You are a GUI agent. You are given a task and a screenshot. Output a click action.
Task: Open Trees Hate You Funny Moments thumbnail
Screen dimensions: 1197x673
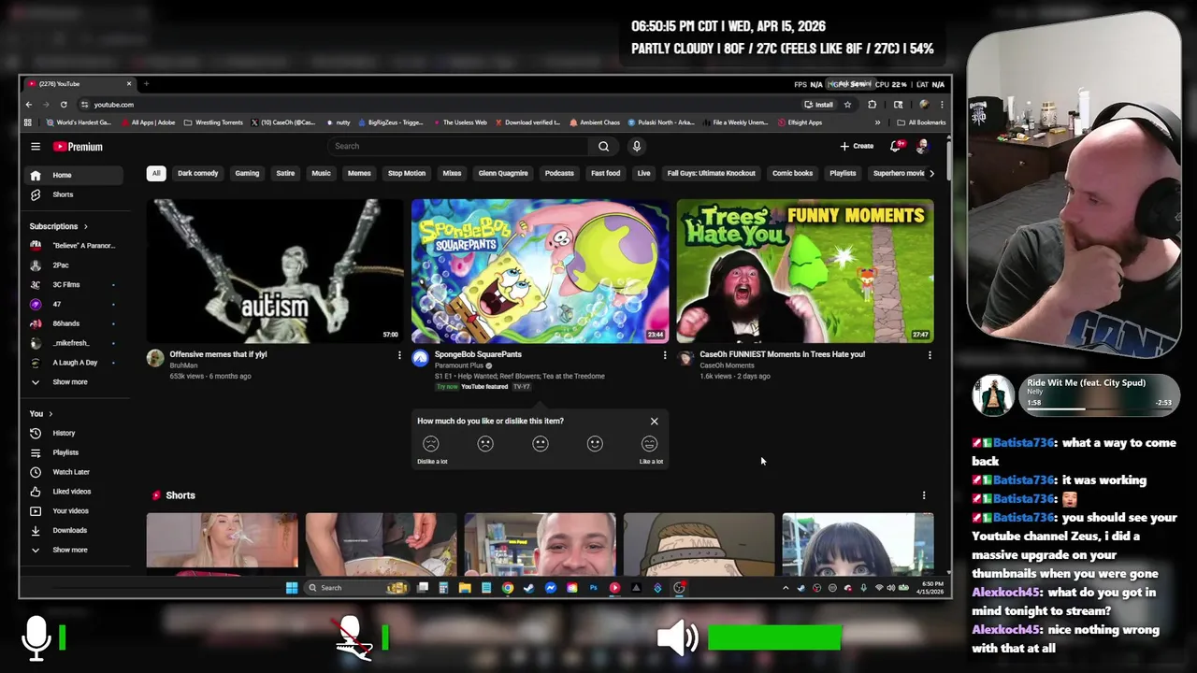point(805,270)
